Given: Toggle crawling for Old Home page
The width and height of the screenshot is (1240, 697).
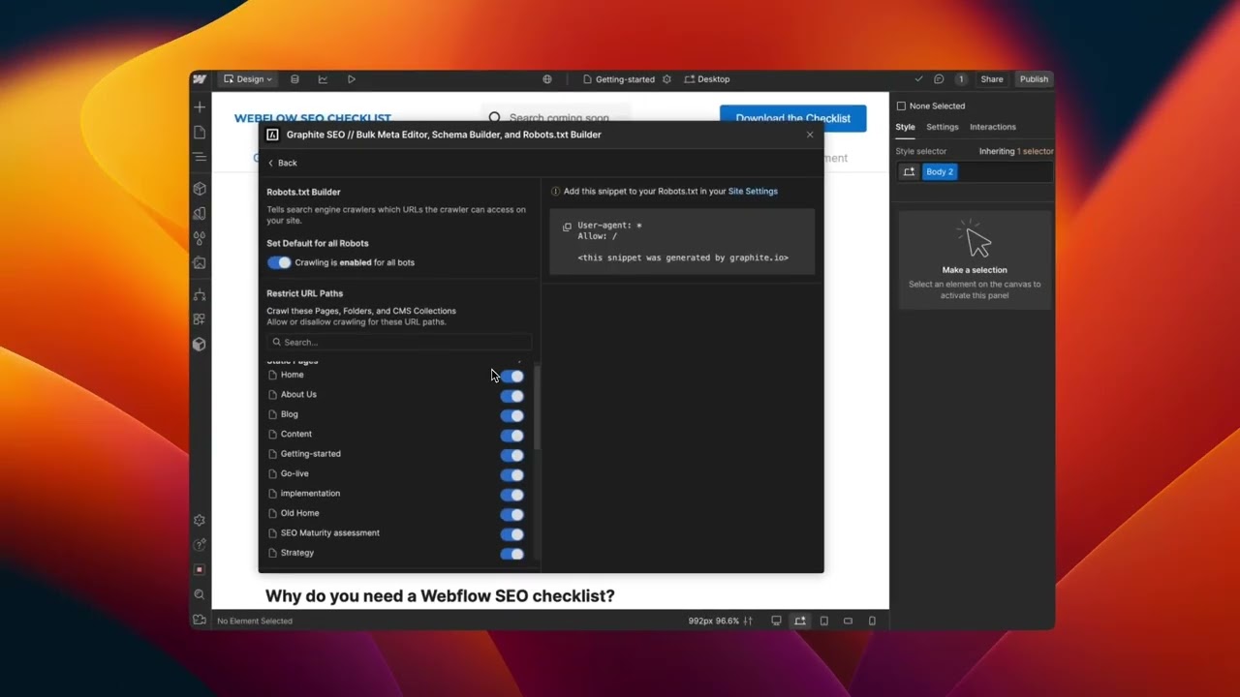Looking at the screenshot, I should click(x=511, y=515).
